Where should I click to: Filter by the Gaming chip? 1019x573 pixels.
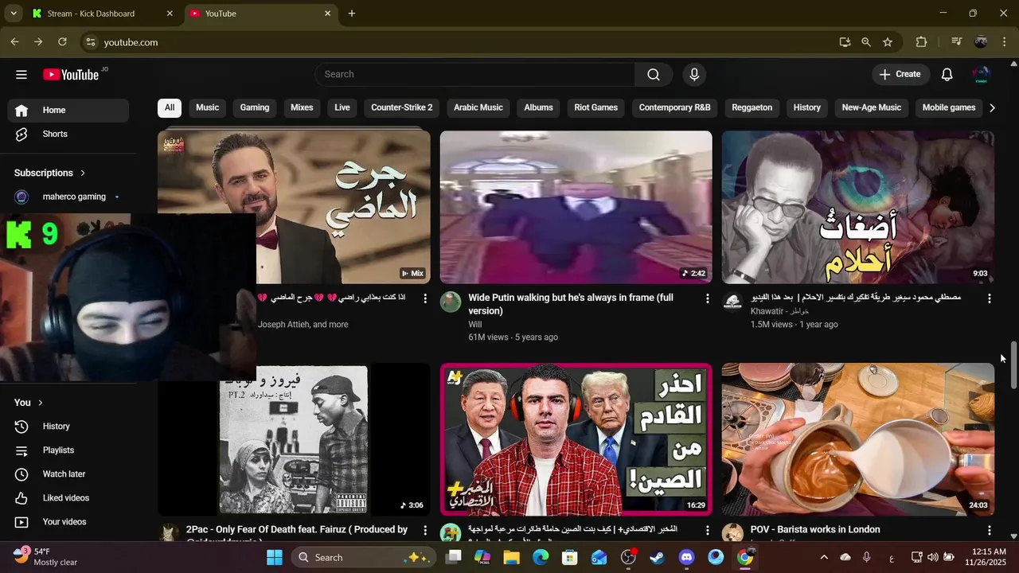255,107
